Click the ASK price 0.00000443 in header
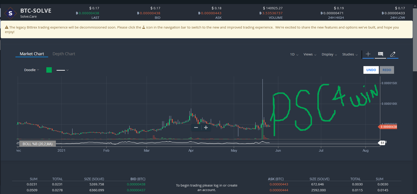 (210, 13)
